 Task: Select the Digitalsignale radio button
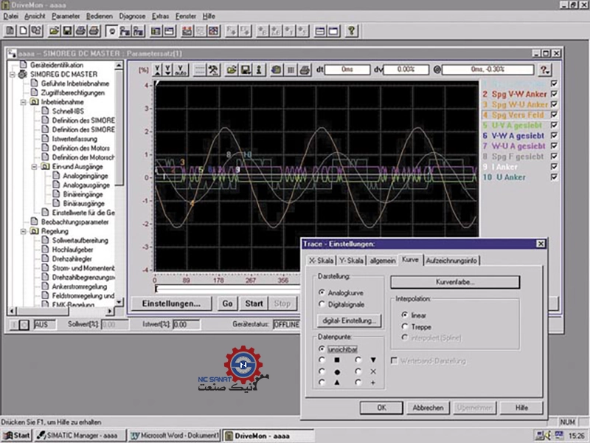(322, 303)
